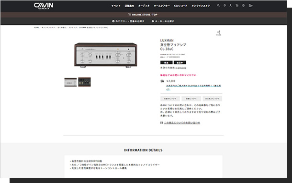Click the ONLINE STORE -TOP- link

click(x=143, y=14)
